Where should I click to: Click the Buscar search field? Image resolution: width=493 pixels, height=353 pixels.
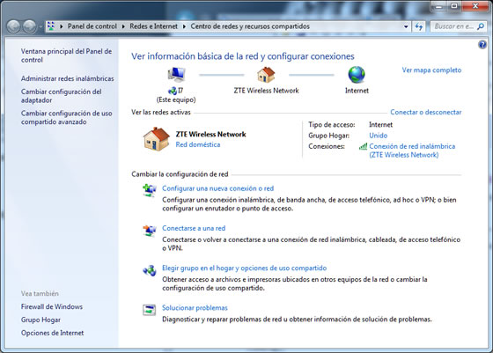point(454,26)
